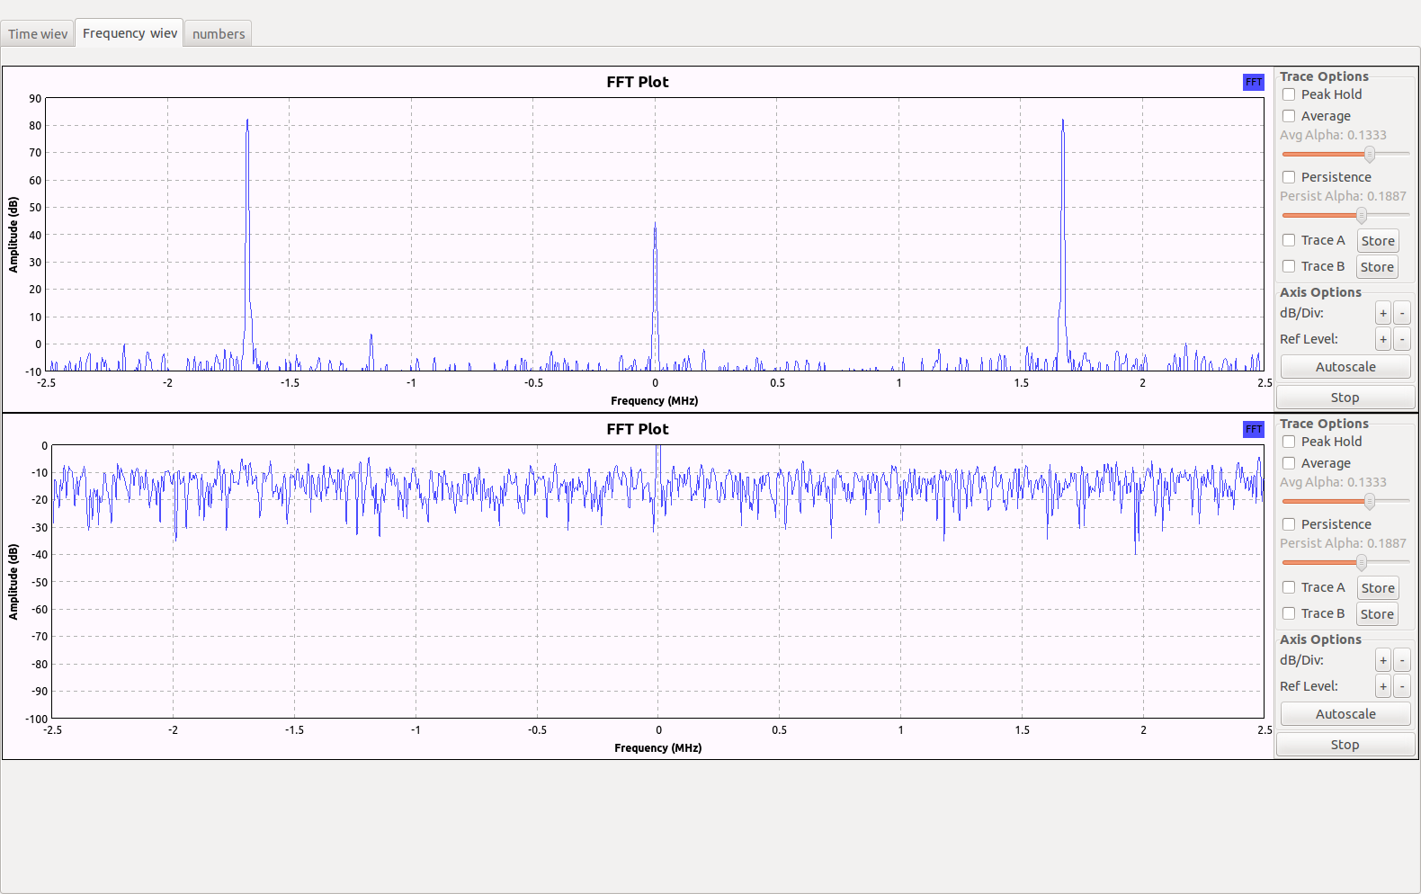Decrease Ref Level with minus in bottom plot
This screenshot has width=1421, height=894.
pos(1401,686)
